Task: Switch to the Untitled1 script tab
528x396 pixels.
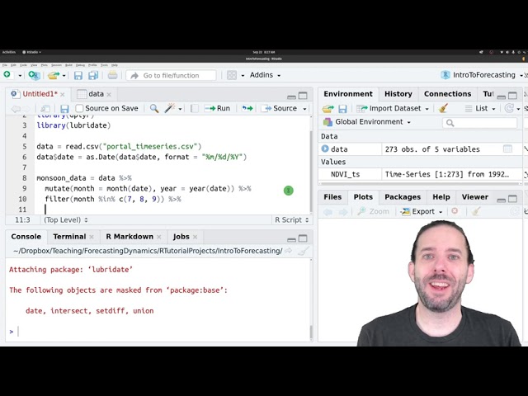Action: coord(40,94)
